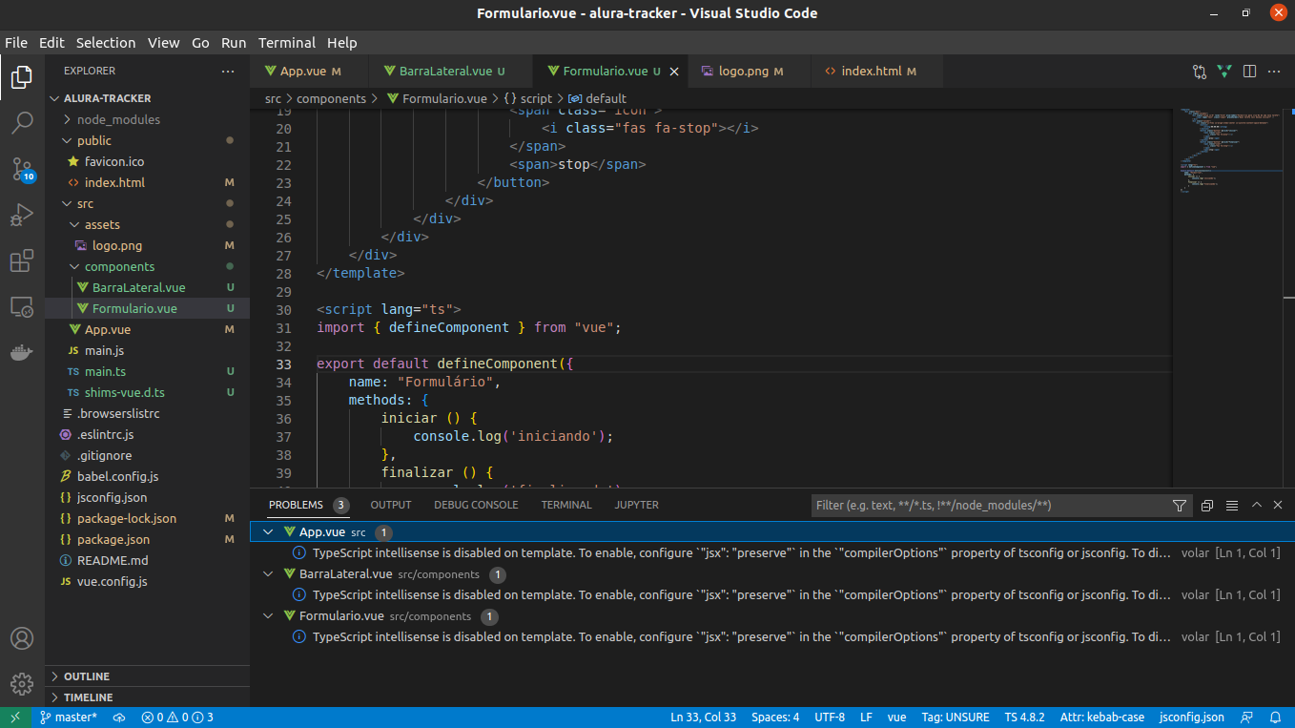Open errors and warnings counter in status bar

point(177,718)
